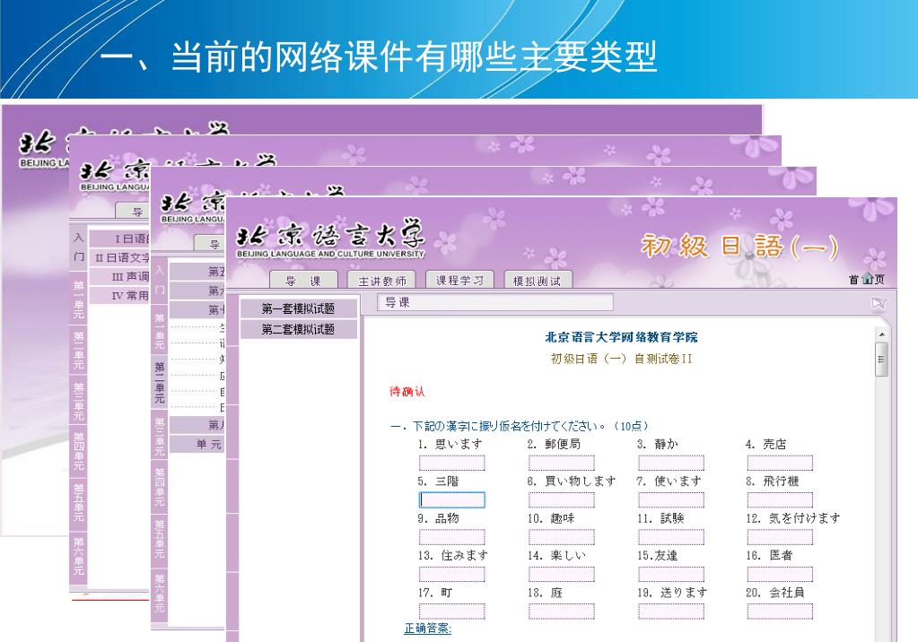
Task: Click the answer field for 10. 趣味
Action: pyautogui.click(x=562, y=537)
